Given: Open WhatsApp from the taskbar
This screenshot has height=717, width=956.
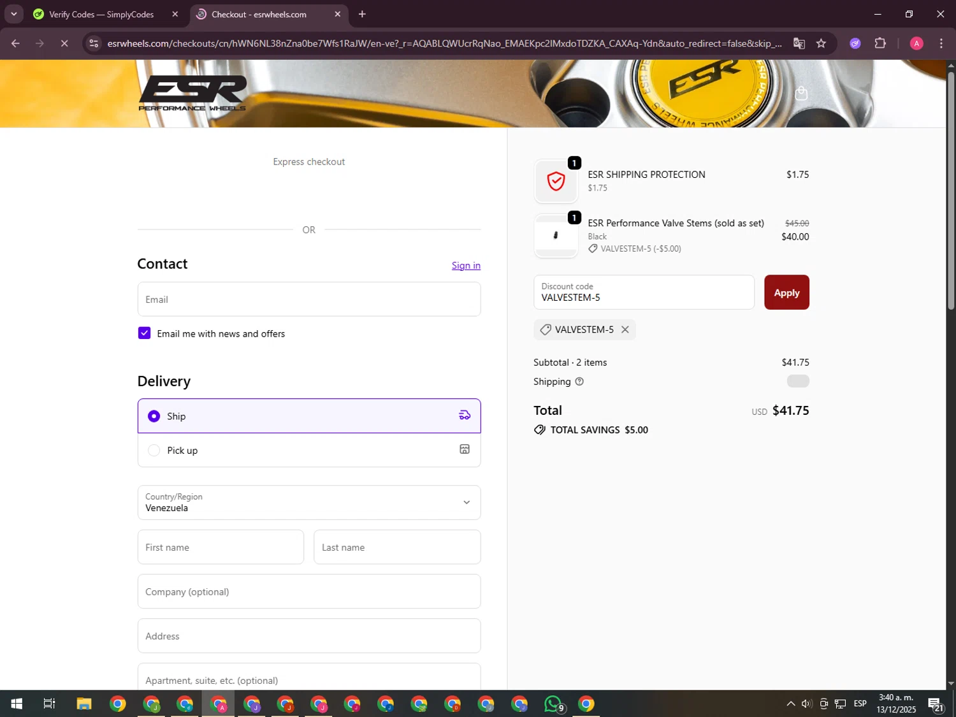Looking at the screenshot, I should 553,704.
